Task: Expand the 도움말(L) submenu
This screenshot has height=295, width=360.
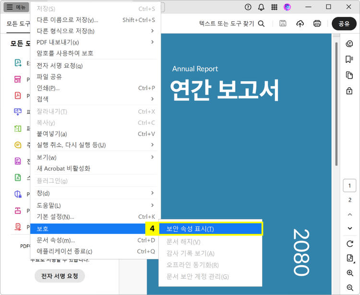Action: tap(96, 205)
